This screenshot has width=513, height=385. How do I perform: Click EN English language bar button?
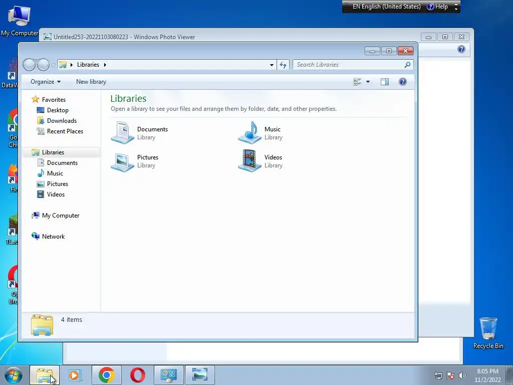pyautogui.click(x=386, y=7)
